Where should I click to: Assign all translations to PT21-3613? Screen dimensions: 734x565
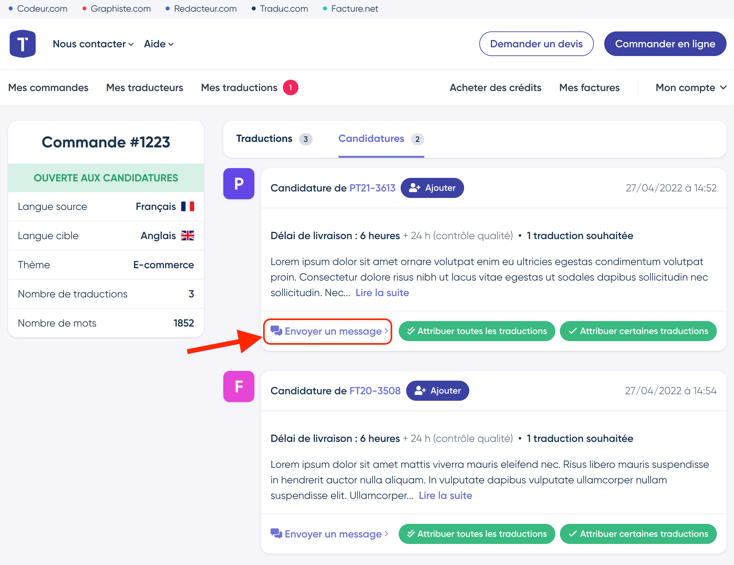click(477, 331)
